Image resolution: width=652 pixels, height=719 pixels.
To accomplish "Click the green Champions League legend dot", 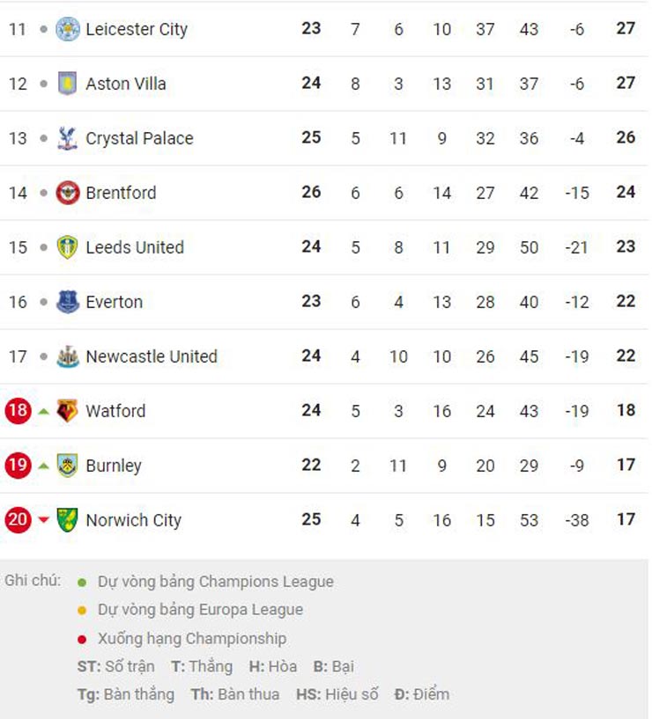I will pyautogui.click(x=82, y=582).
